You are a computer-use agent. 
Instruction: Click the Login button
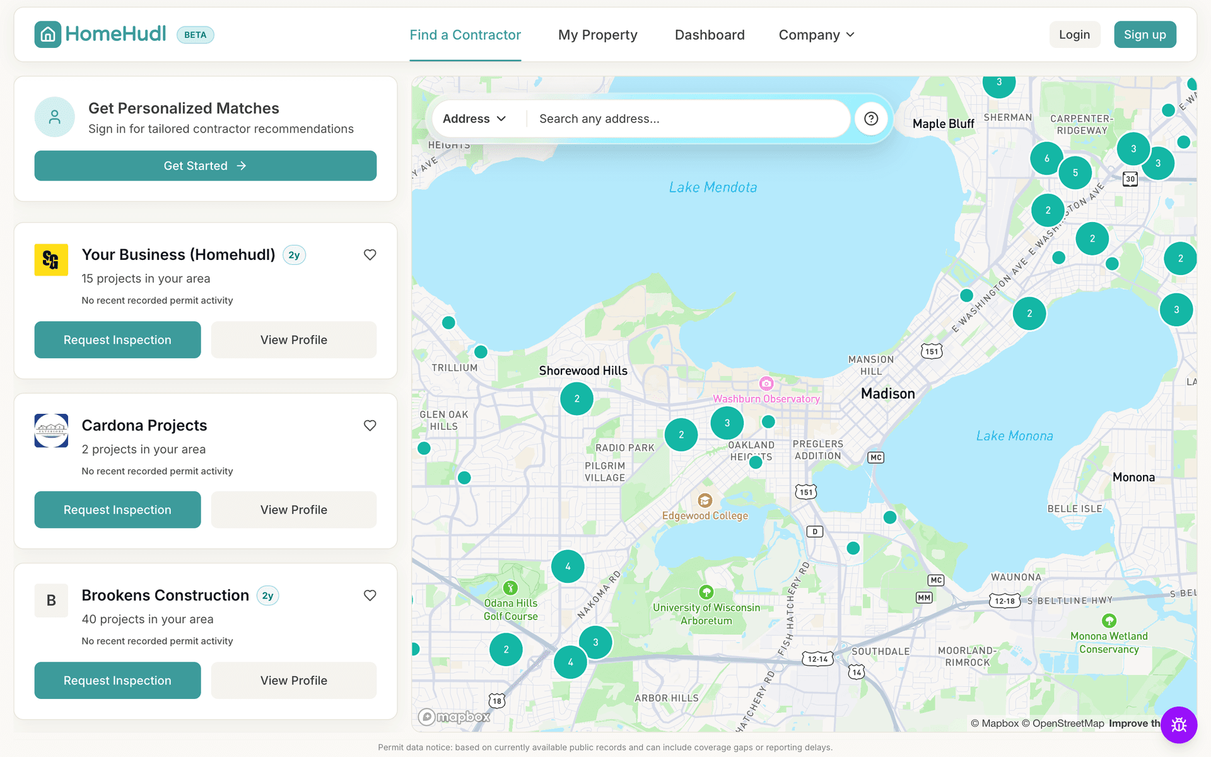[x=1075, y=35]
